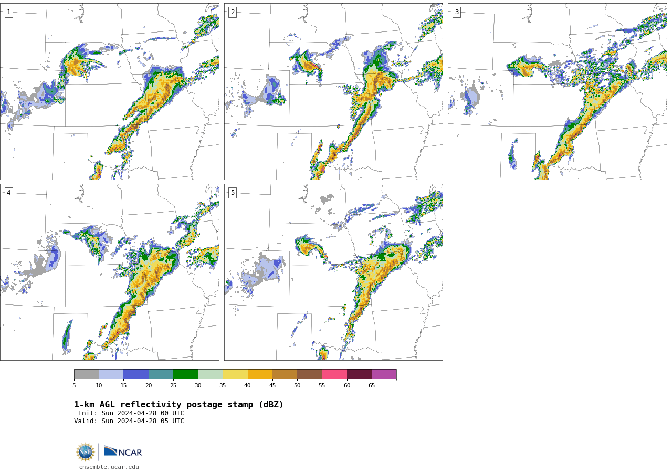Click the Init time text line
Viewport: 672px width, 473px height.
tap(131, 413)
